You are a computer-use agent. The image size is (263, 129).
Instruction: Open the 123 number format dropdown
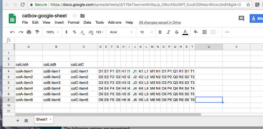(x=100, y=32)
